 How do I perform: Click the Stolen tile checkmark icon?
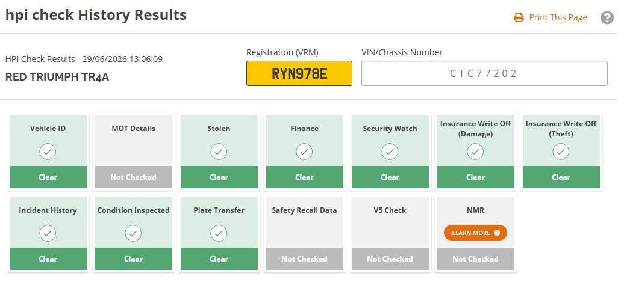tap(219, 152)
